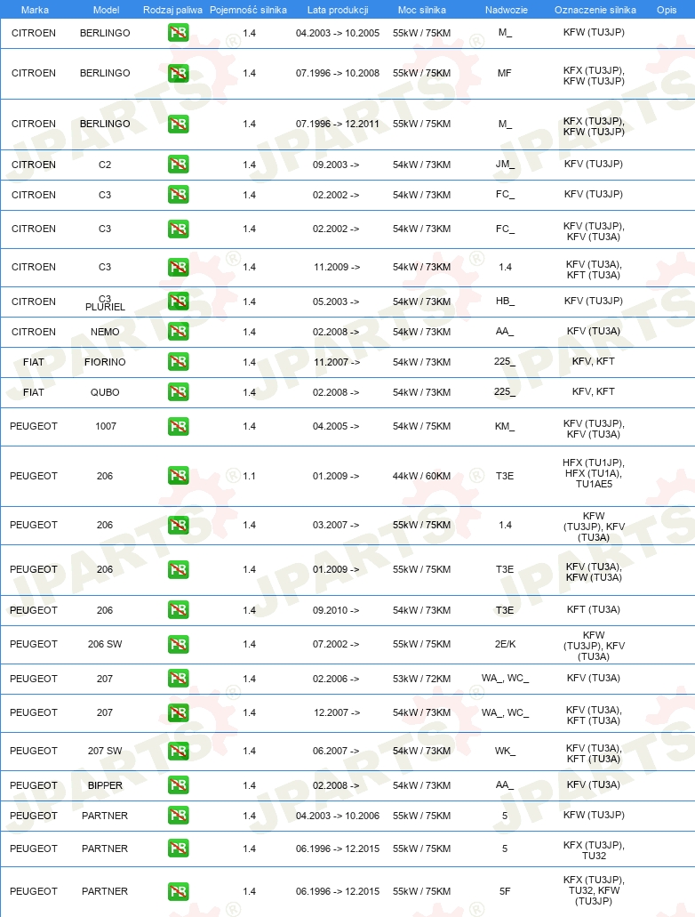Click the Marka column header
The height and width of the screenshot is (917, 695).
35,10
